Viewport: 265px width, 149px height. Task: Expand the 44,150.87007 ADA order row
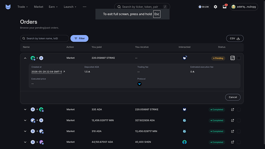(25, 142)
